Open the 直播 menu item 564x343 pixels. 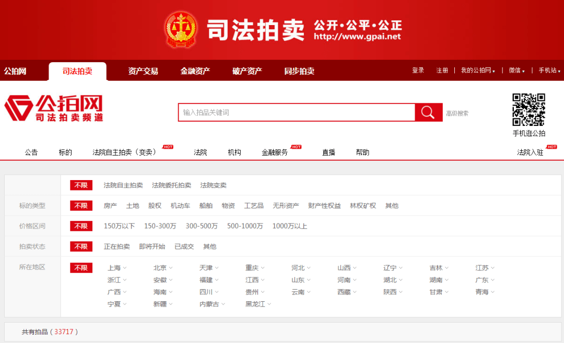tap(328, 152)
